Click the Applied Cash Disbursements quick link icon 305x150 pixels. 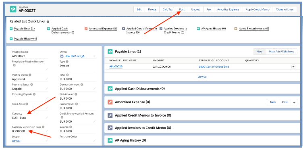click(48, 29)
